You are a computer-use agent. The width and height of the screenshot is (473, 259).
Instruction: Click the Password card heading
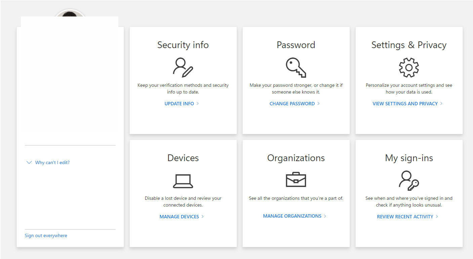click(x=296, y=45)
